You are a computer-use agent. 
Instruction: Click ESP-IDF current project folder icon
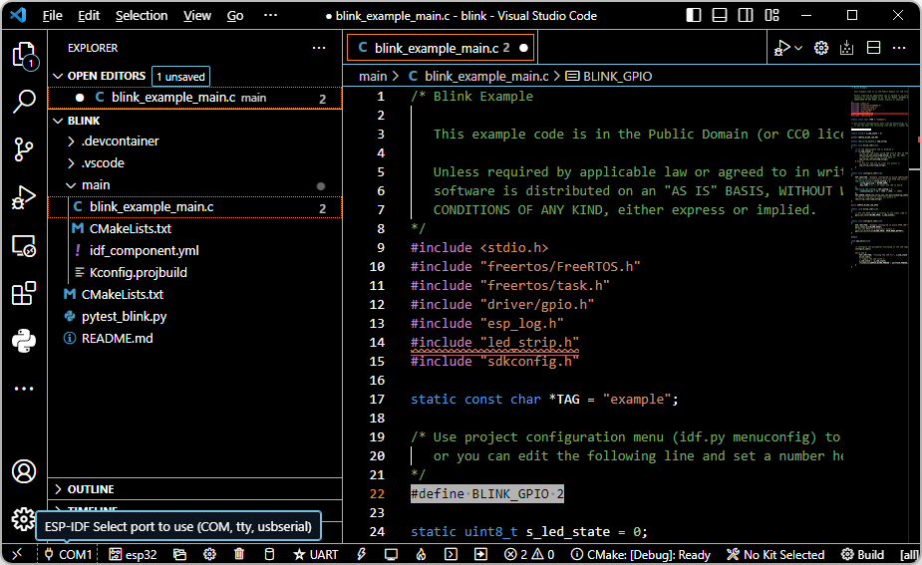[x=180, y=554]
